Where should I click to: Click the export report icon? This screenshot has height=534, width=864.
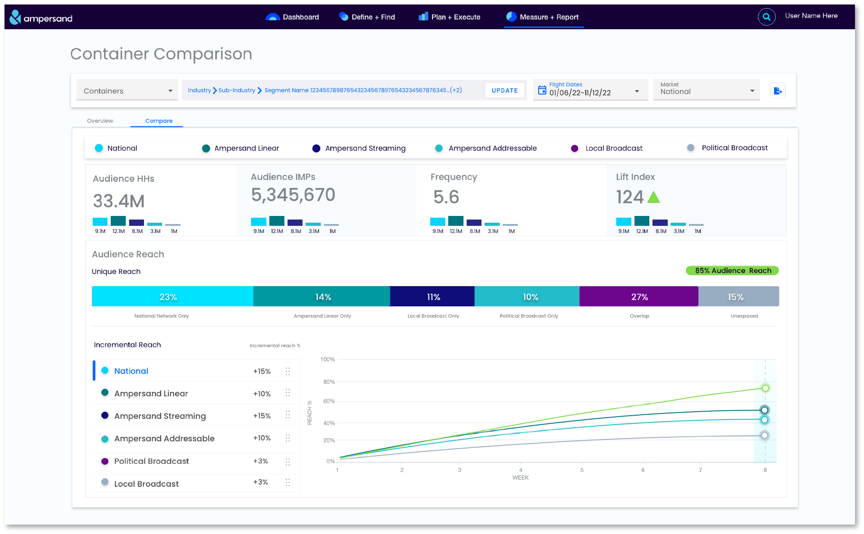(x=778, y=91)
